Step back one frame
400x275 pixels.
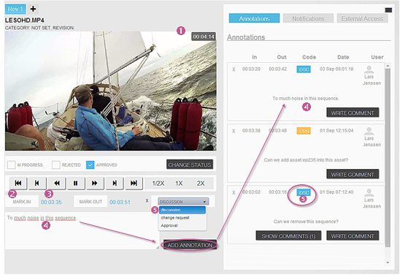[x=37, y=183]
